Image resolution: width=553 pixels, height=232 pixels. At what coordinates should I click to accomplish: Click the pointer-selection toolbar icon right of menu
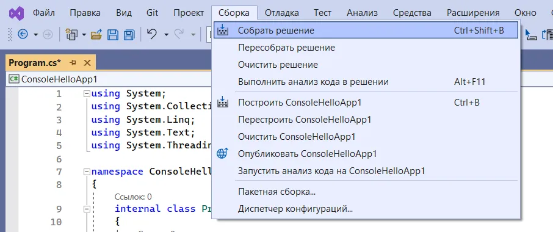coord(531,34)
